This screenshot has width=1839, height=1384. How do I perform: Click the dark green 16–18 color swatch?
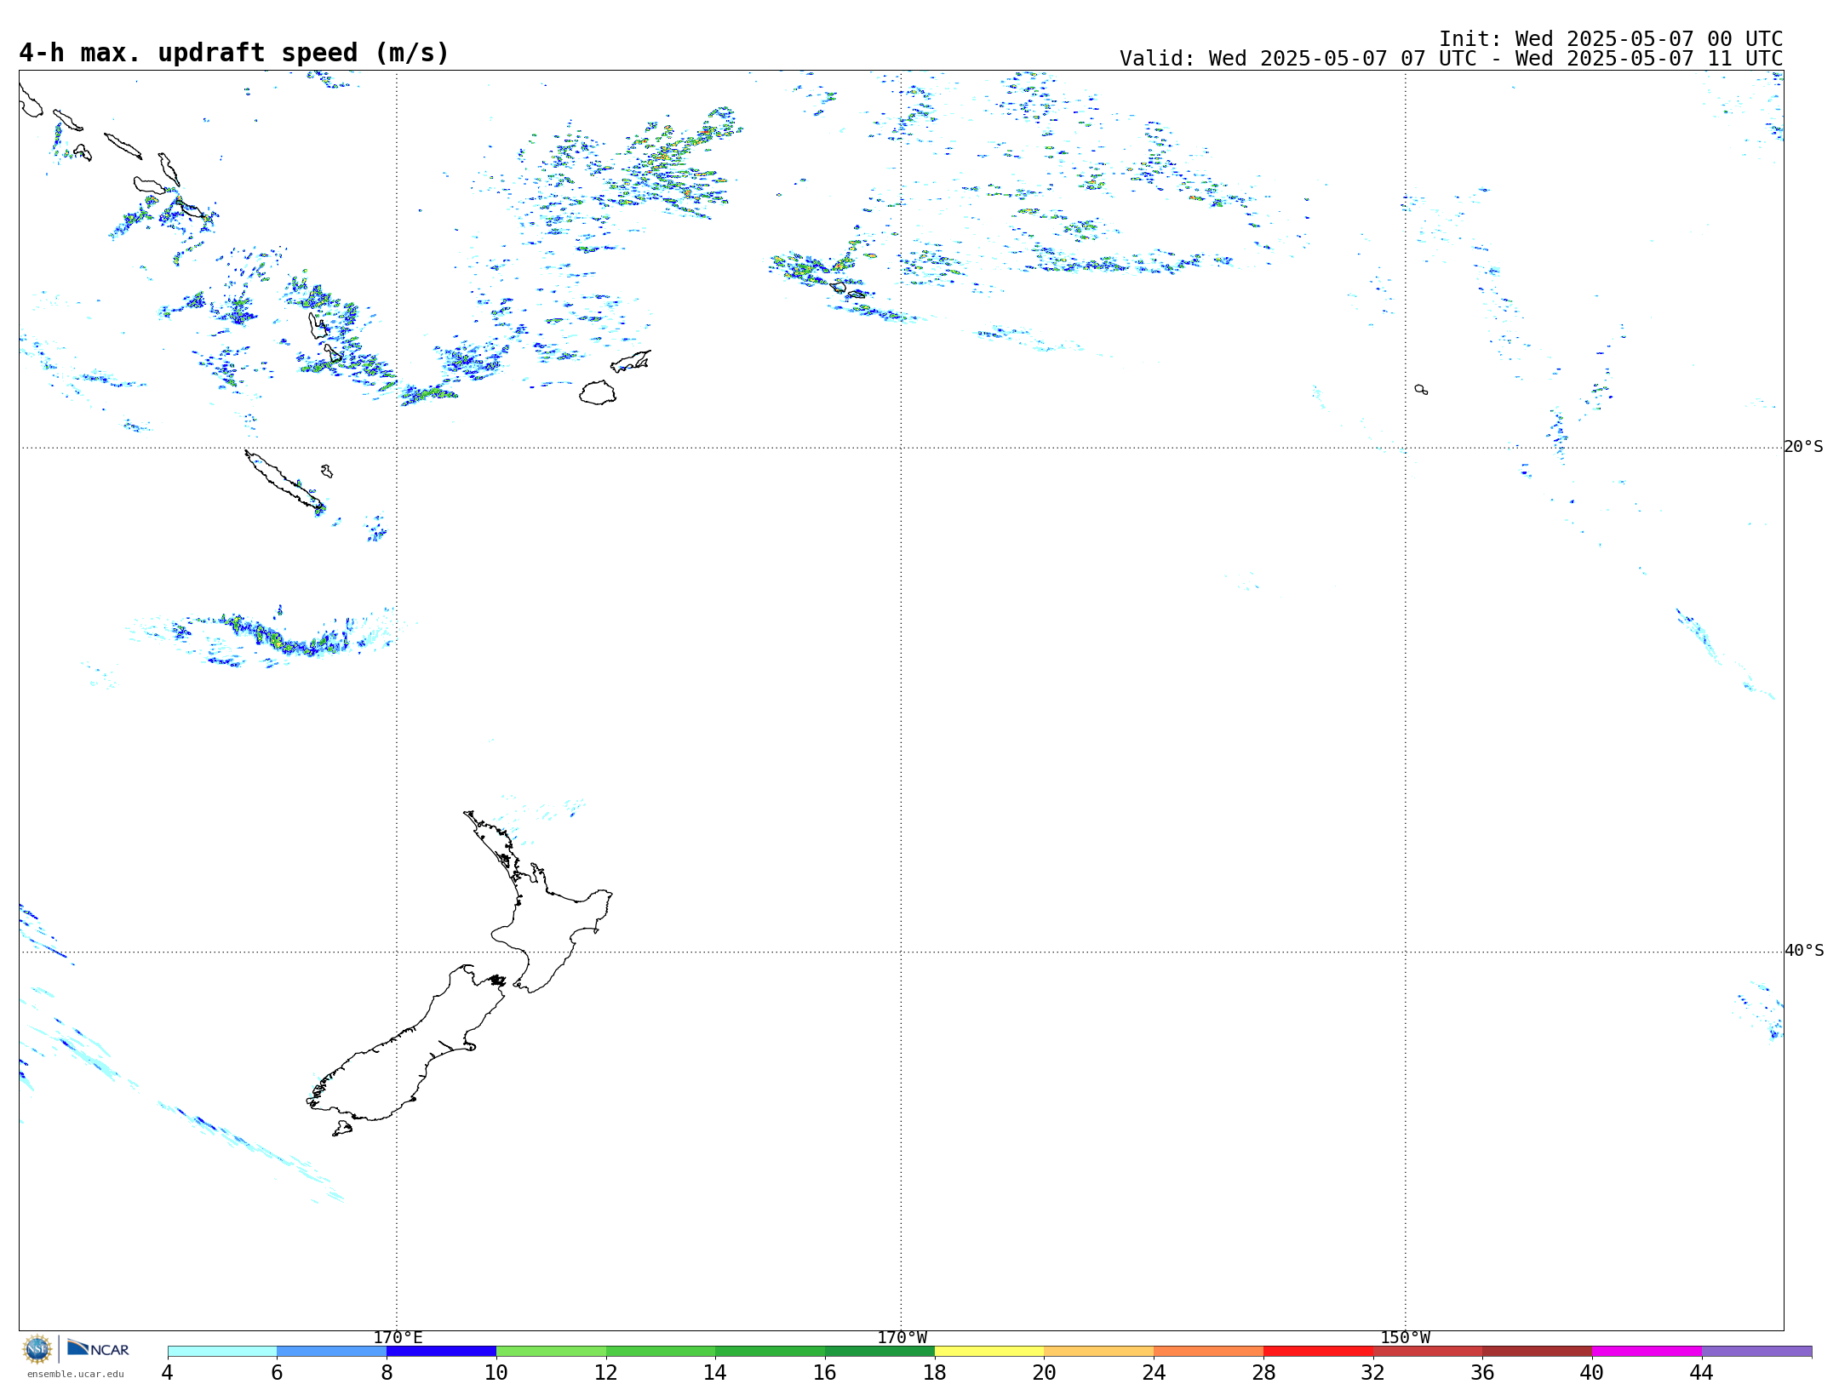click(x=880, y=1352)
